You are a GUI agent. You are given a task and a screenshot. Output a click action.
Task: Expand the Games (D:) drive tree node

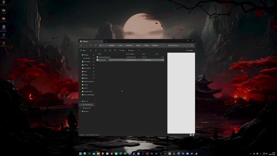[81, 108]
